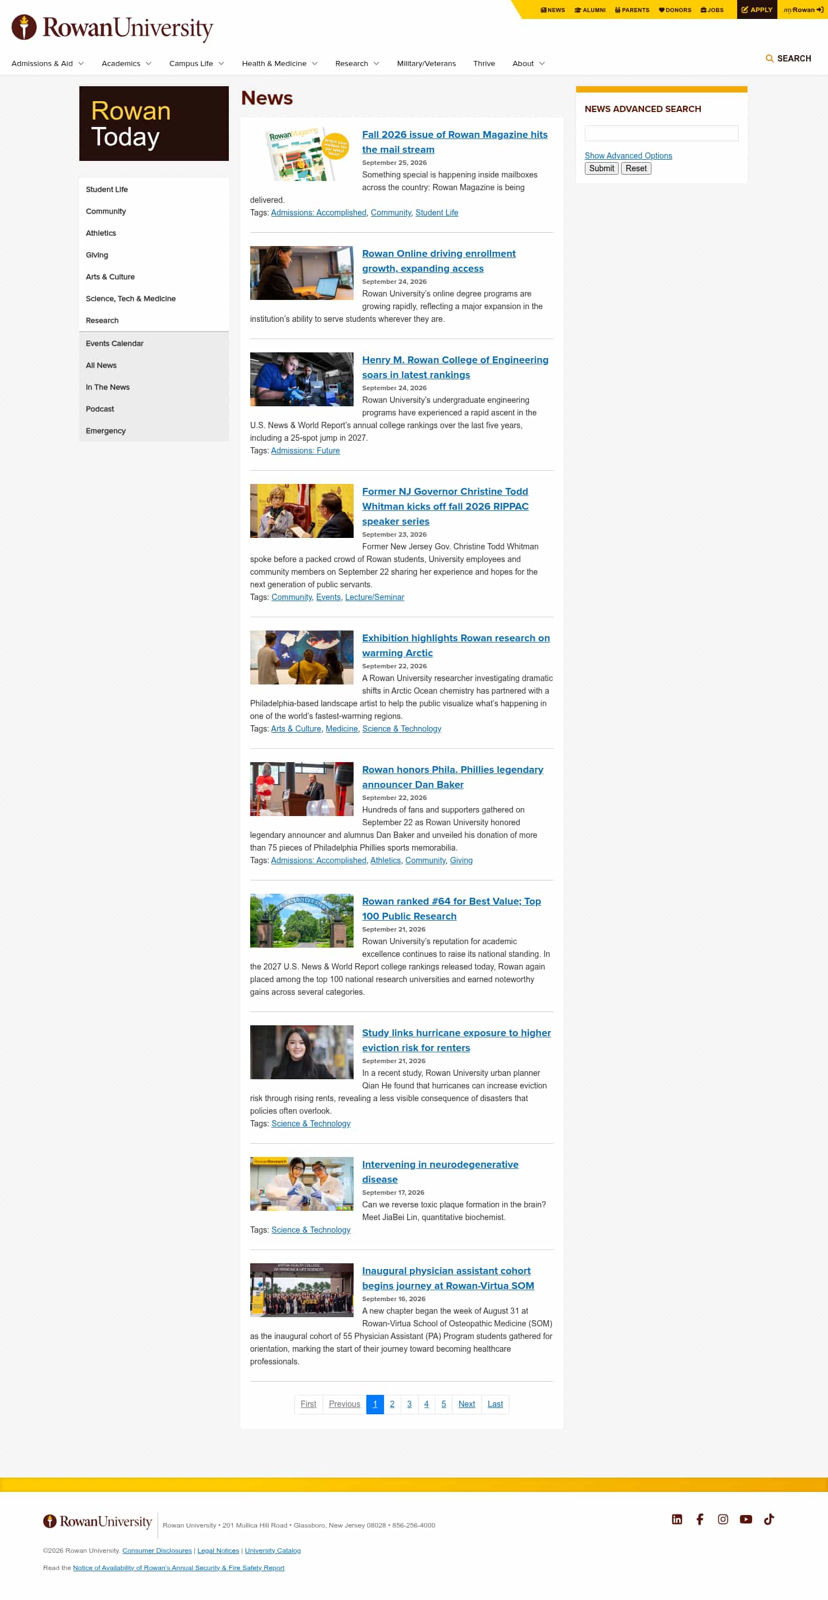
Task: Open the LinkedIn icon in footer
Action: pyautogui.click(x=677, y=1518)
